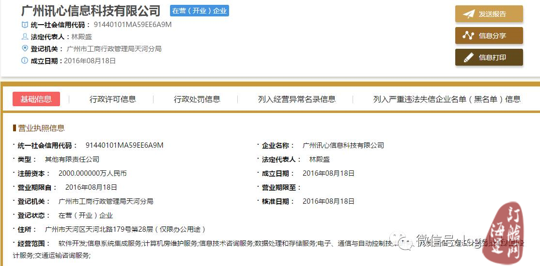Click the 营业期限至 label
The image size is (540, 266).
tap(281, 187)
